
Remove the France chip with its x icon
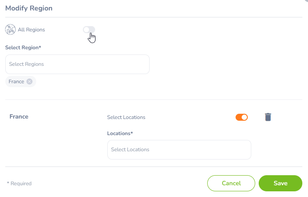coord(30,82)
